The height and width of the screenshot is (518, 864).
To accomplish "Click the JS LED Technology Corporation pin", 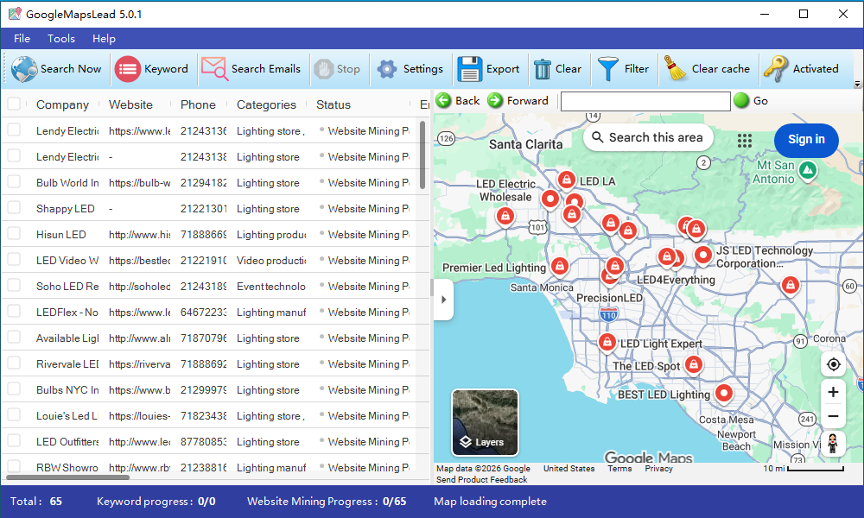I will [703, 256].
